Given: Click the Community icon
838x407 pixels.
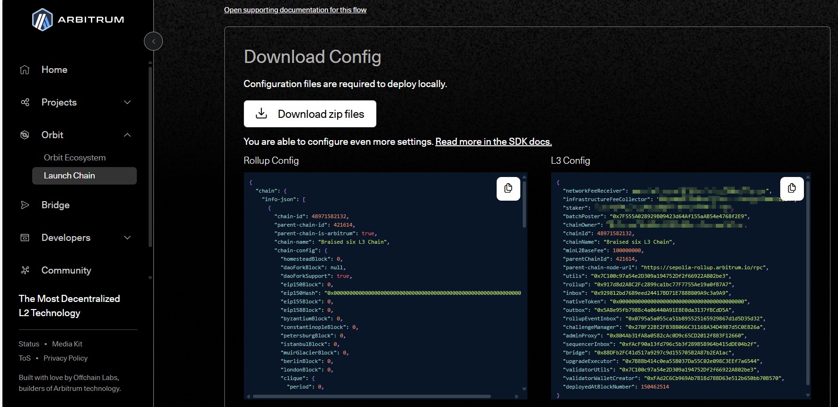Looking at the screenshot, I should tap(25, 270).
